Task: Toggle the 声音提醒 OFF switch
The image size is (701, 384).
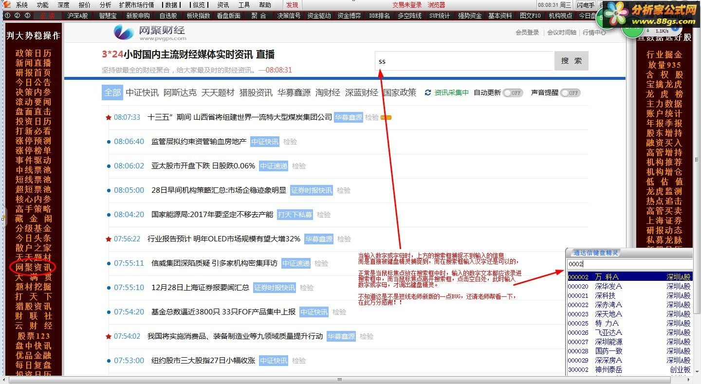Action: click(571, 92)
